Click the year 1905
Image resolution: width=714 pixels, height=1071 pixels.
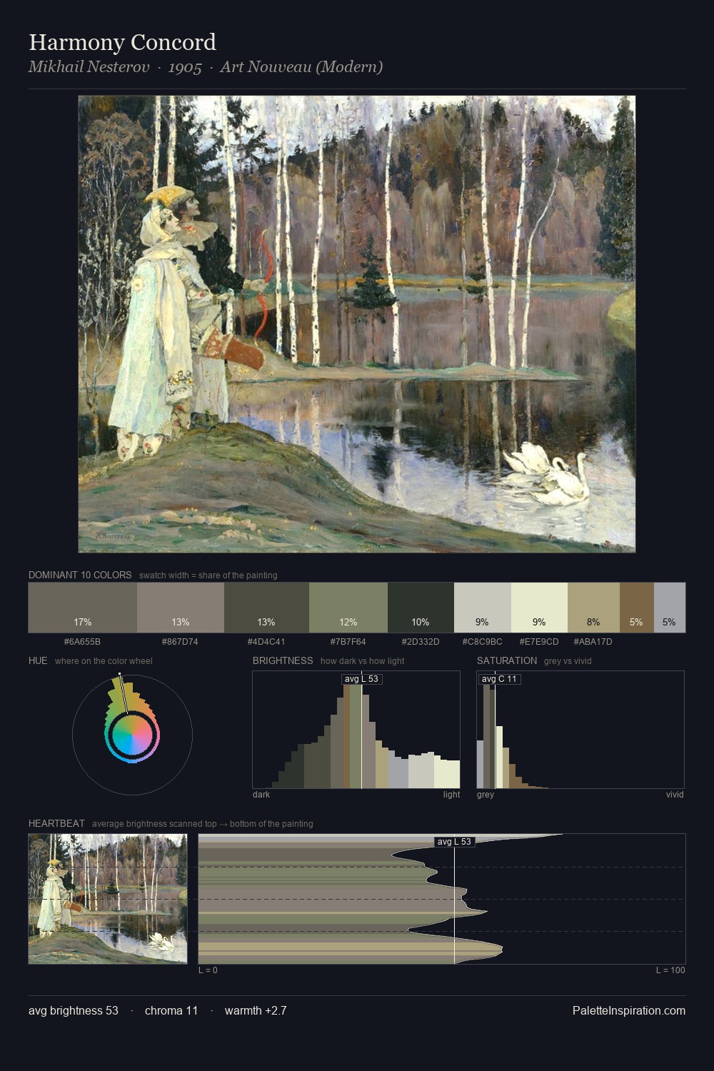click(x=185, y=67)
